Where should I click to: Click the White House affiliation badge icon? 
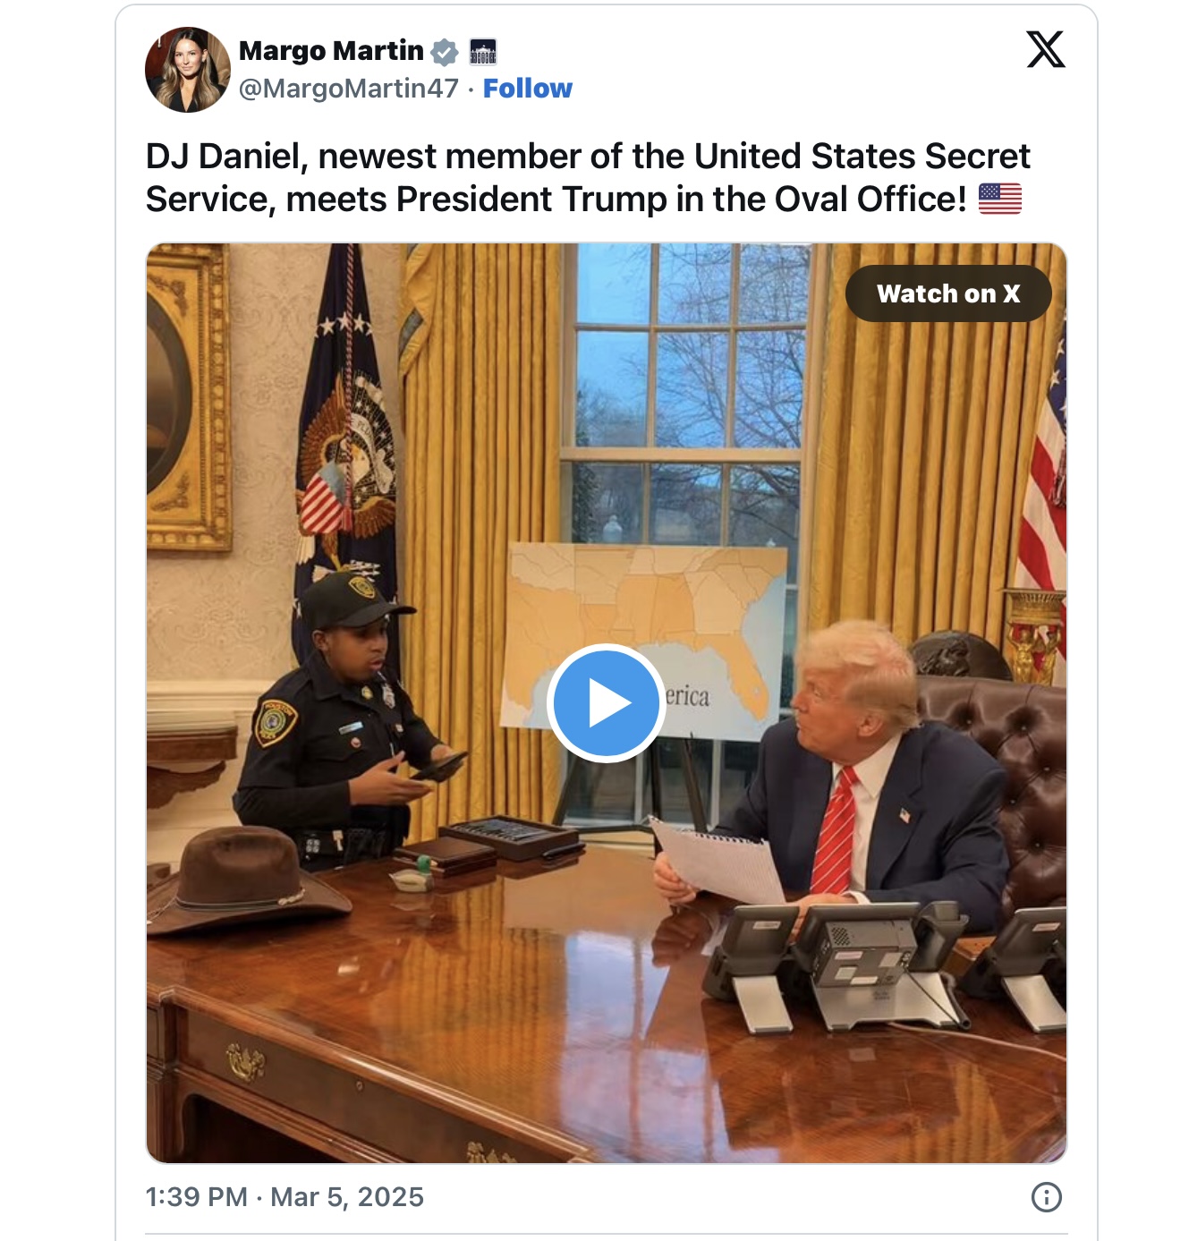pyautogui.click(x=483, y=52)
